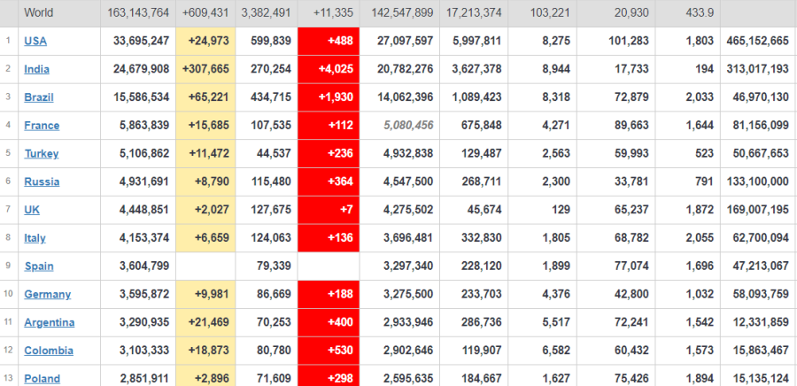Select Argentina new deaths +400 cell

click(329, 322)
